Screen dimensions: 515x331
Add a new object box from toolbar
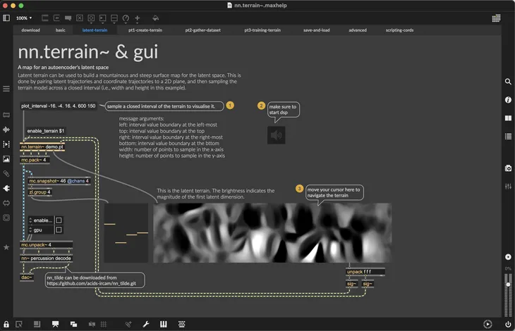pos(45,18)
